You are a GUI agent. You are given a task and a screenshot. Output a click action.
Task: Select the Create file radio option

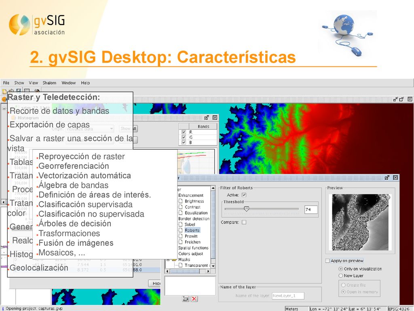click(343, 285)
